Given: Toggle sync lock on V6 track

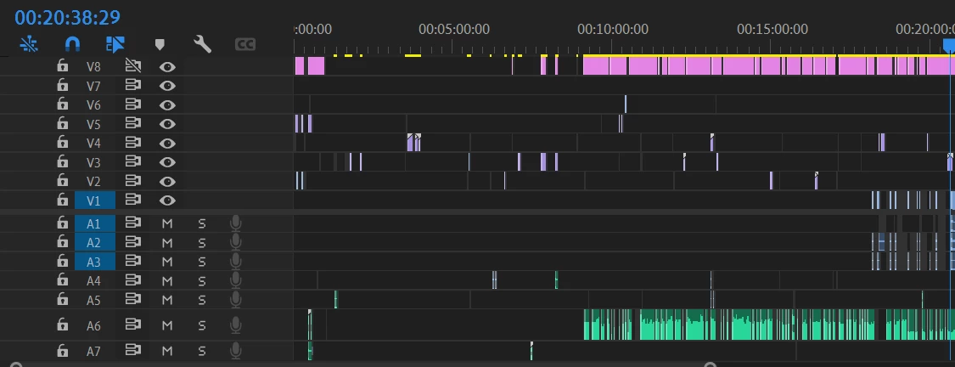Looking at the screenshot, I should pyautogui.click(x=132, y=104).
